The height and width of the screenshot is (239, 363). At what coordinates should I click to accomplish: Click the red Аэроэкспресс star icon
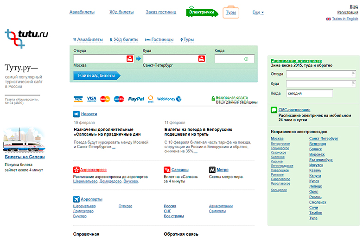click(76, 170)
